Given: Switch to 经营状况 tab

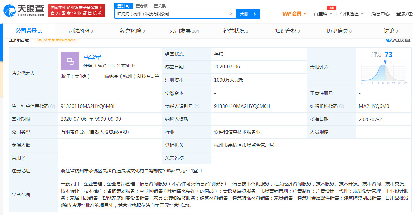Looking at the screenshot, I should pyautogui.click(x=236, y=31).
